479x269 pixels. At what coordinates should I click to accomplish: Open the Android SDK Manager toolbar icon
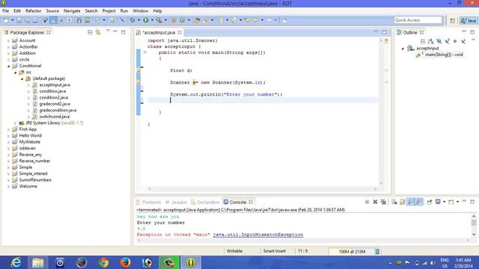tap(79, 20)
